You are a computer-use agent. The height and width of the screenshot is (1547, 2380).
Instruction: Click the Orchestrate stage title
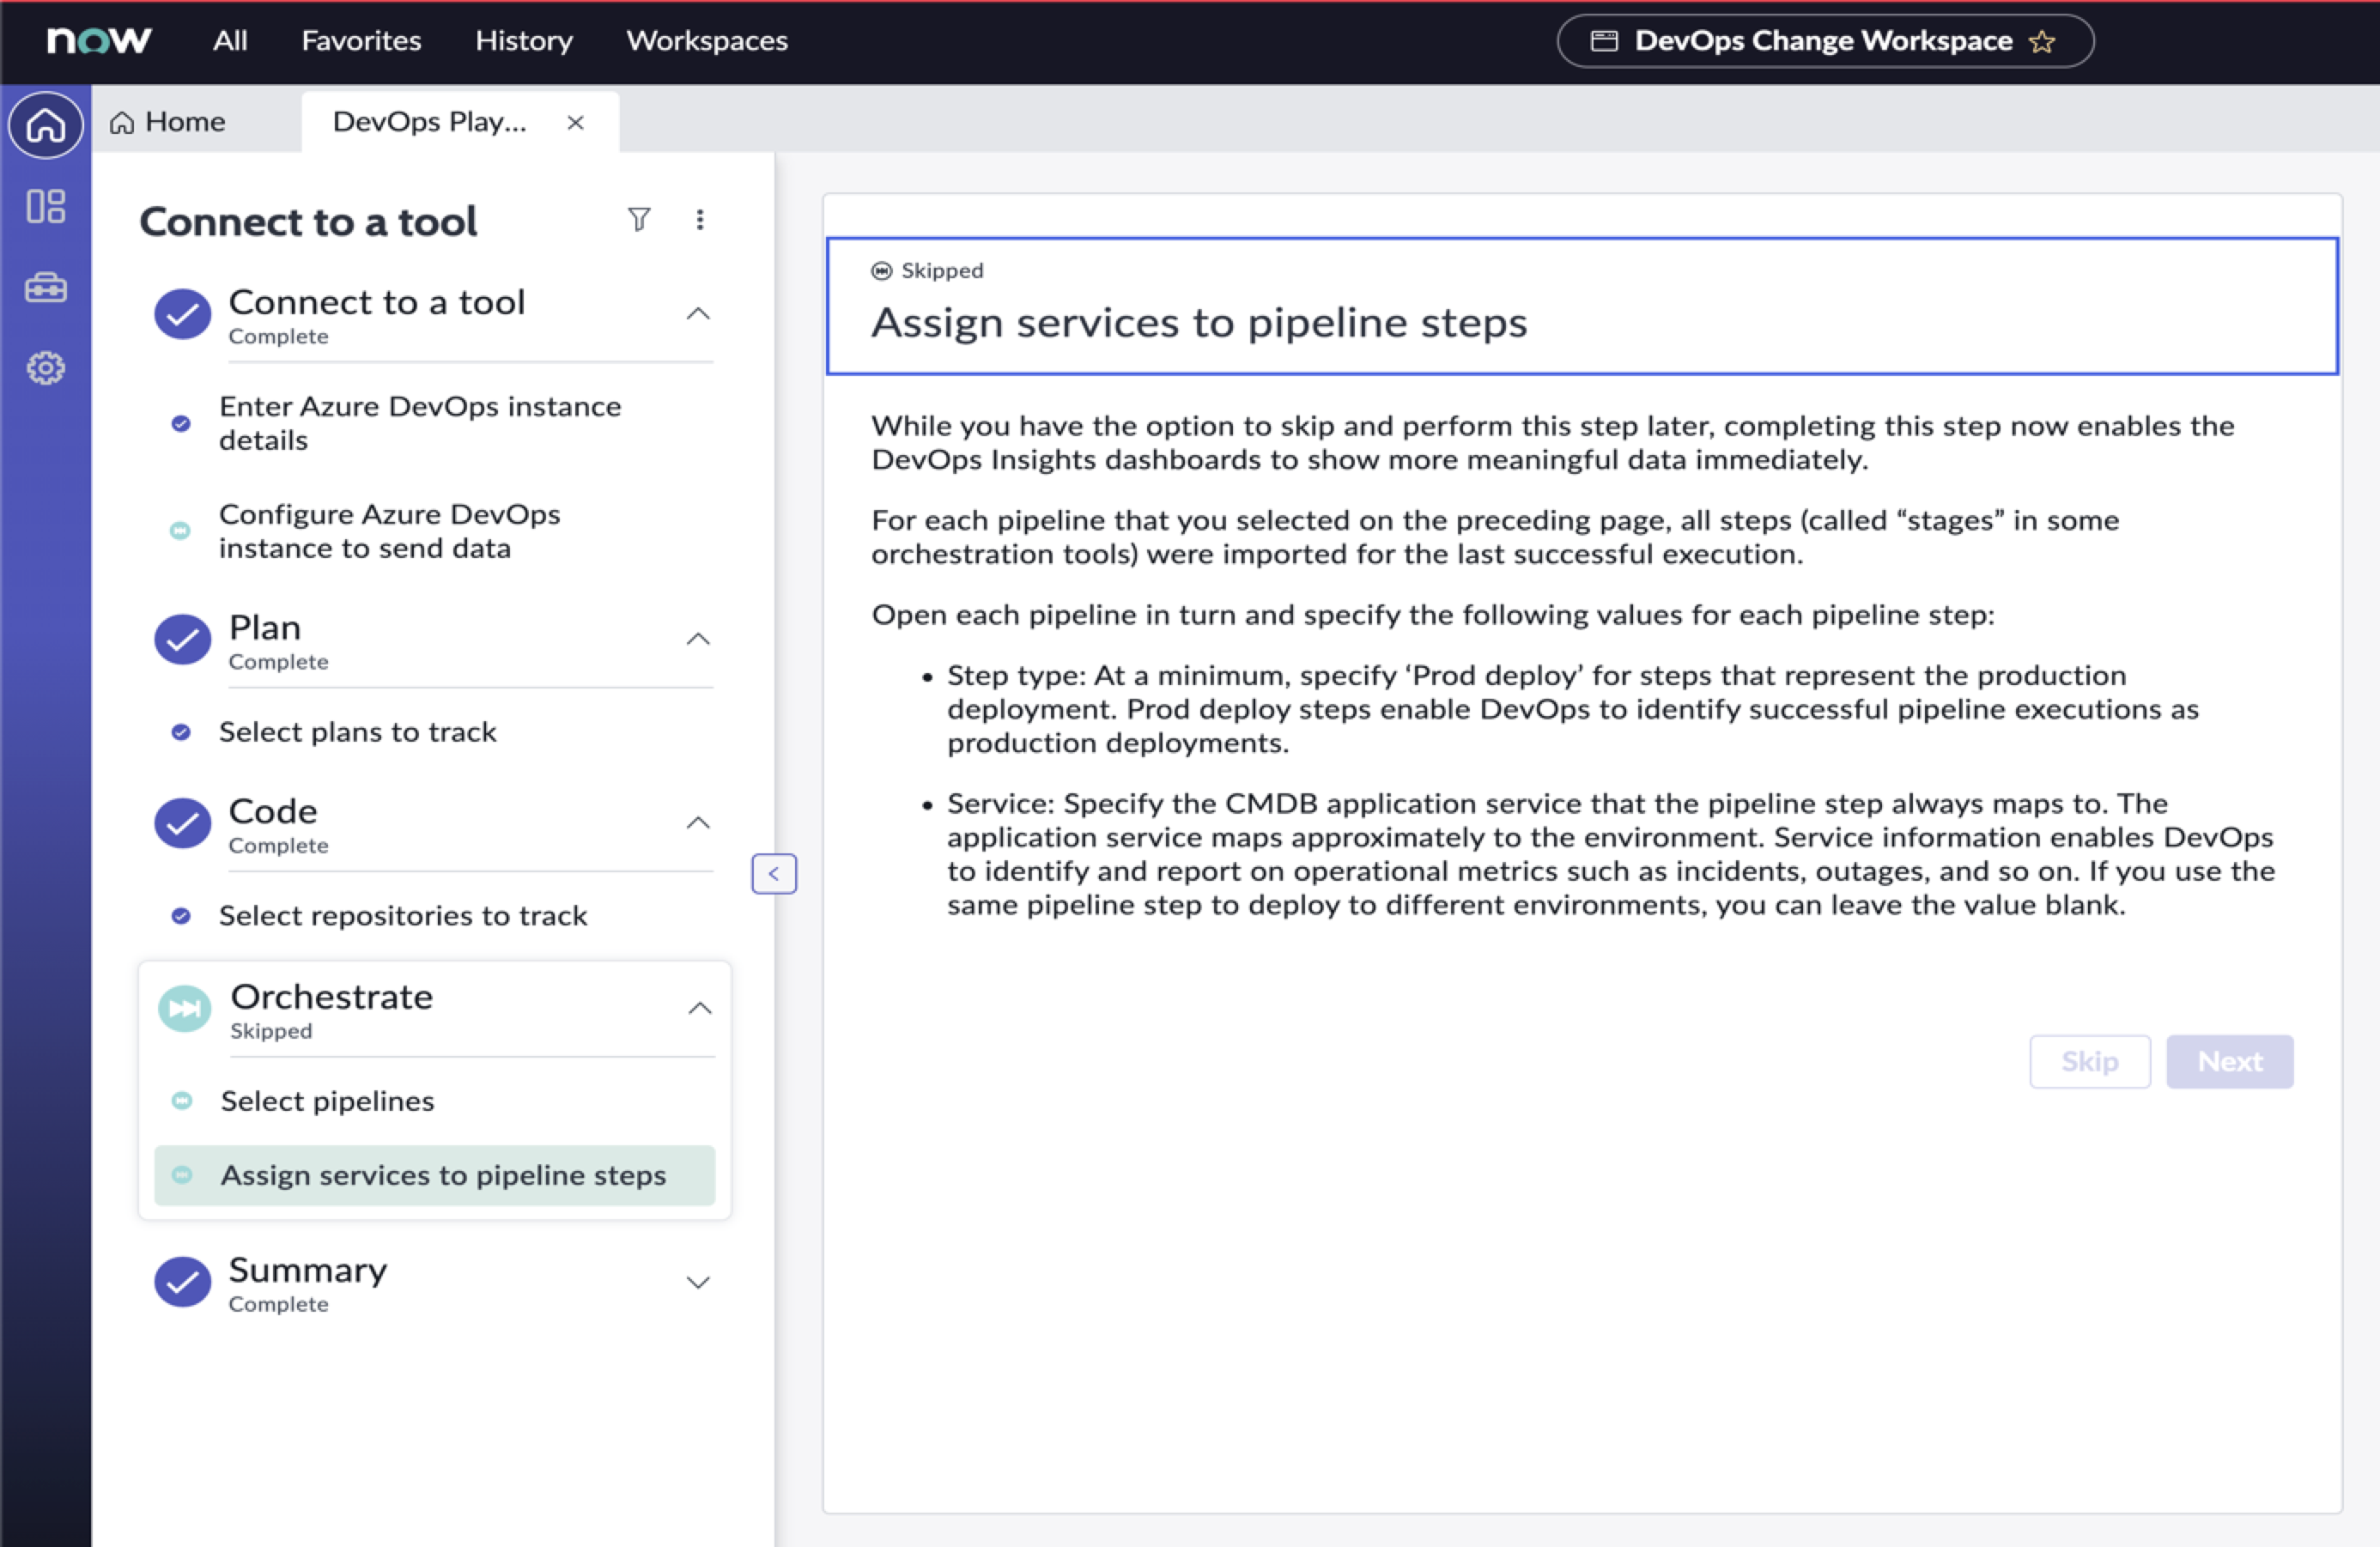(x=332, y=996)
